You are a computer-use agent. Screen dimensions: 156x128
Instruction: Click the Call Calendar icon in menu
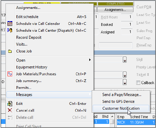coord(10,23)
